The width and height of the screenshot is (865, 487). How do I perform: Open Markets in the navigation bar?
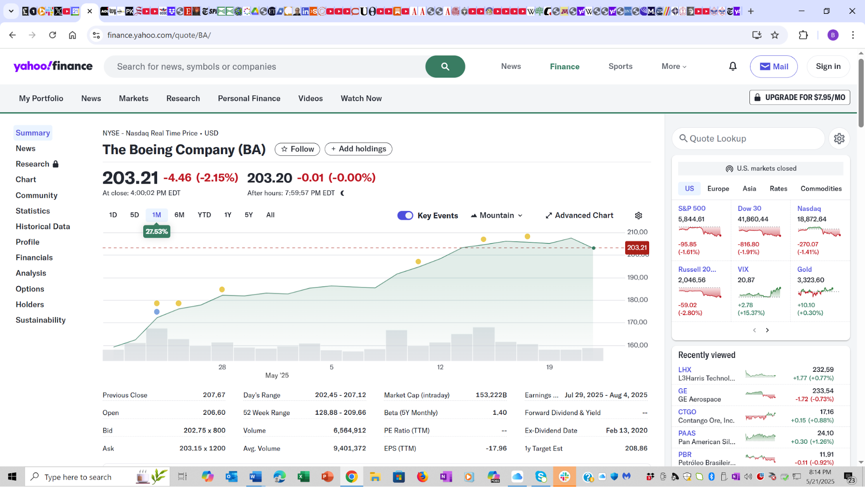click(134, 99)
